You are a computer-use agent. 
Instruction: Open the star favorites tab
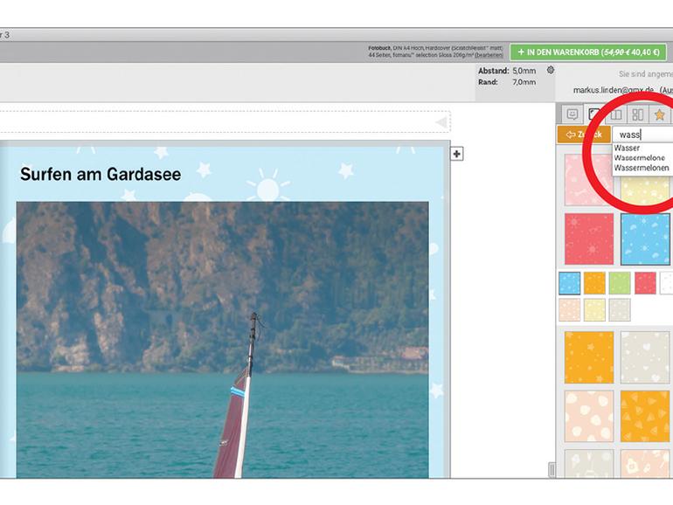coord(660,114)
